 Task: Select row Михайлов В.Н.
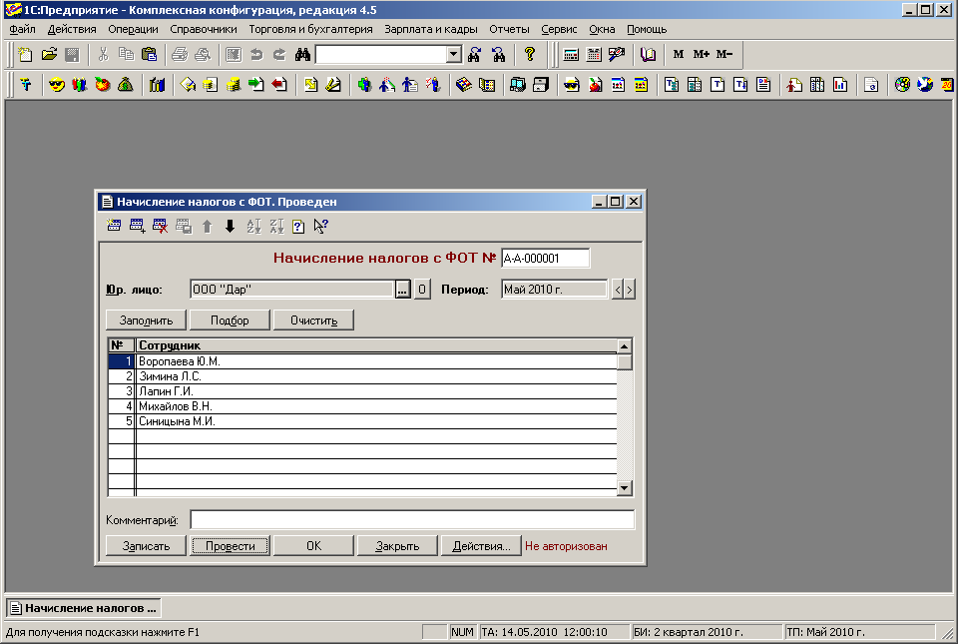362,406
